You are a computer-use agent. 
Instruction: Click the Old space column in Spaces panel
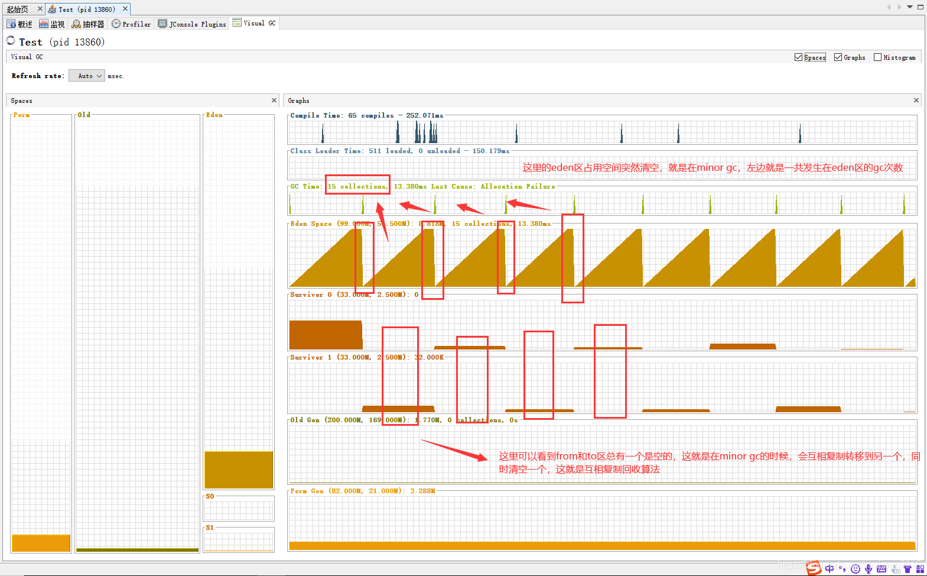[137, 333]
